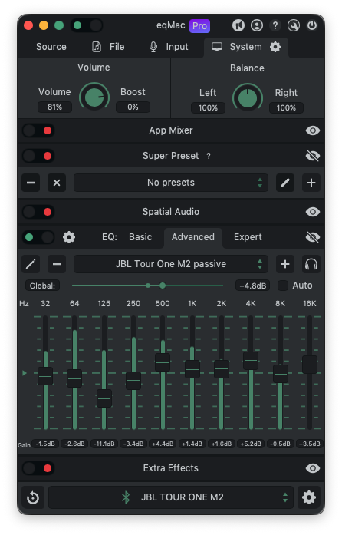Image resolution: width=342 pixels, height=535 pixels.
Task: Open EQ settings gear icon
Action: coord(69,237)
